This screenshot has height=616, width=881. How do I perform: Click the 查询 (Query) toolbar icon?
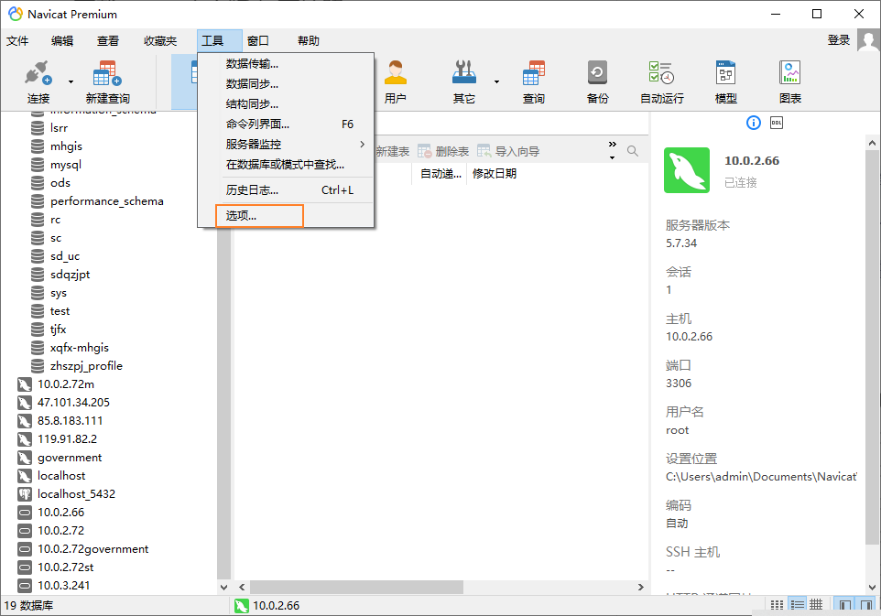tap(533, 81)
